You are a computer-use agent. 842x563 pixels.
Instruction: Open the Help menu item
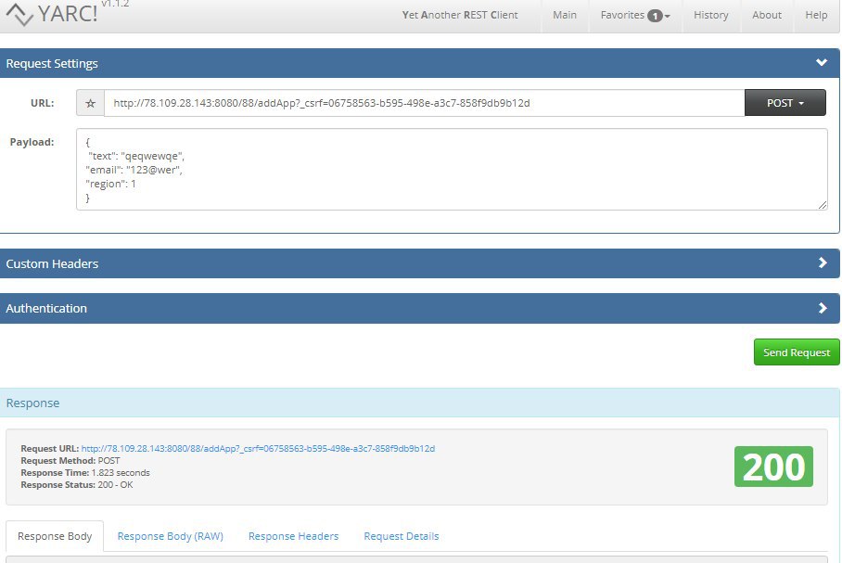pos(816,16)
